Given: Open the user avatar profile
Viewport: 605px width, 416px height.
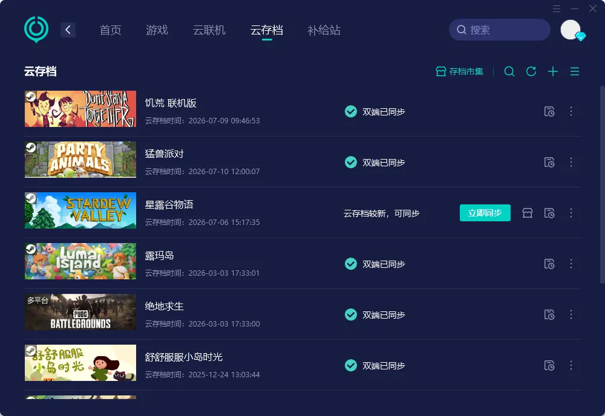Looking at the screenshot, I should coord(571,30).
